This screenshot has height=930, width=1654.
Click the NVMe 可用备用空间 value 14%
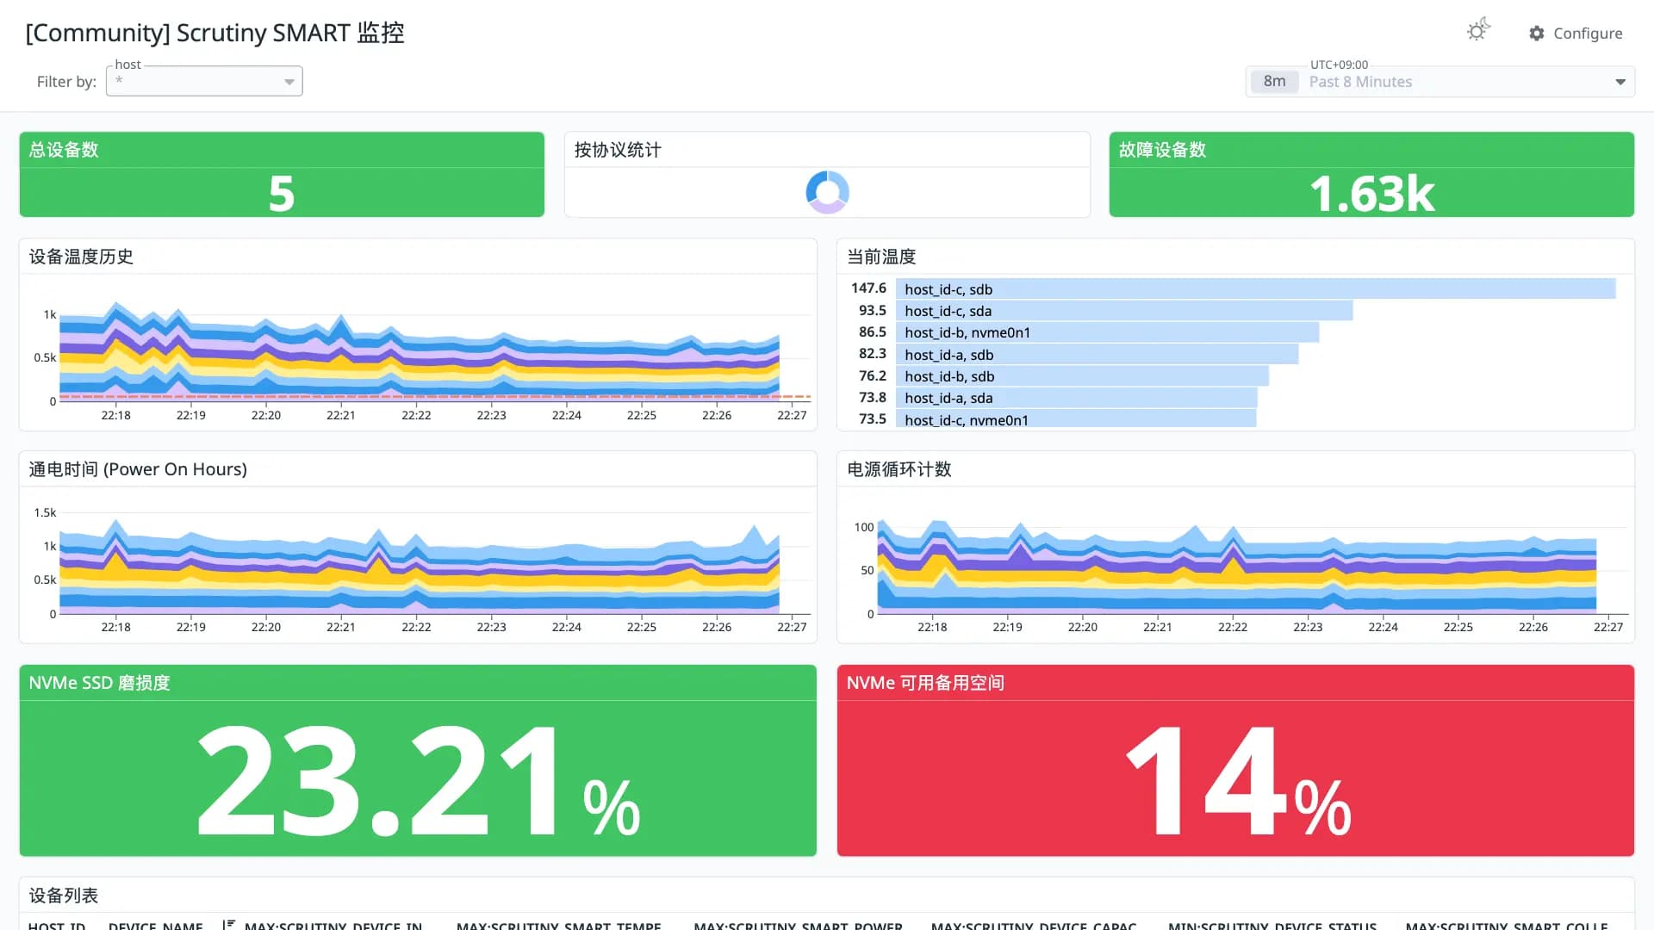[1237, 781]
